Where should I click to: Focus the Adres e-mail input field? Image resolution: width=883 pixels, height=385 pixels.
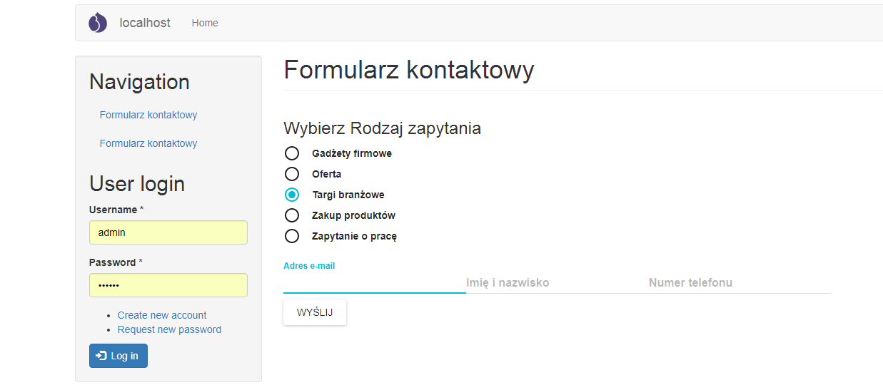pyautogui.click(x=375, y=283)
